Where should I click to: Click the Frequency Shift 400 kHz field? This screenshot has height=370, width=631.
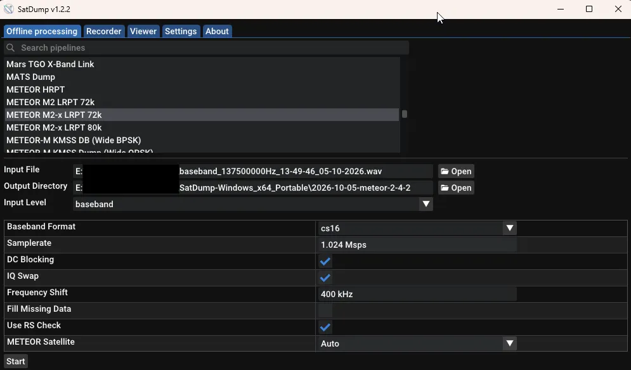[x=417, y=295]
